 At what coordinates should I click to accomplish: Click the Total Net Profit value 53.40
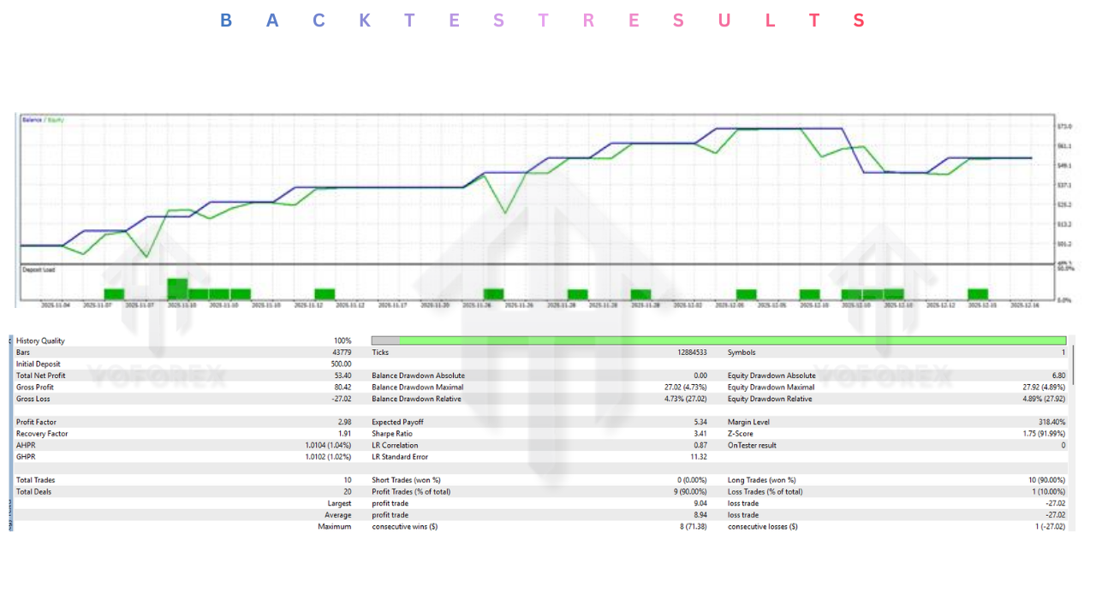[x=342, y=375]
